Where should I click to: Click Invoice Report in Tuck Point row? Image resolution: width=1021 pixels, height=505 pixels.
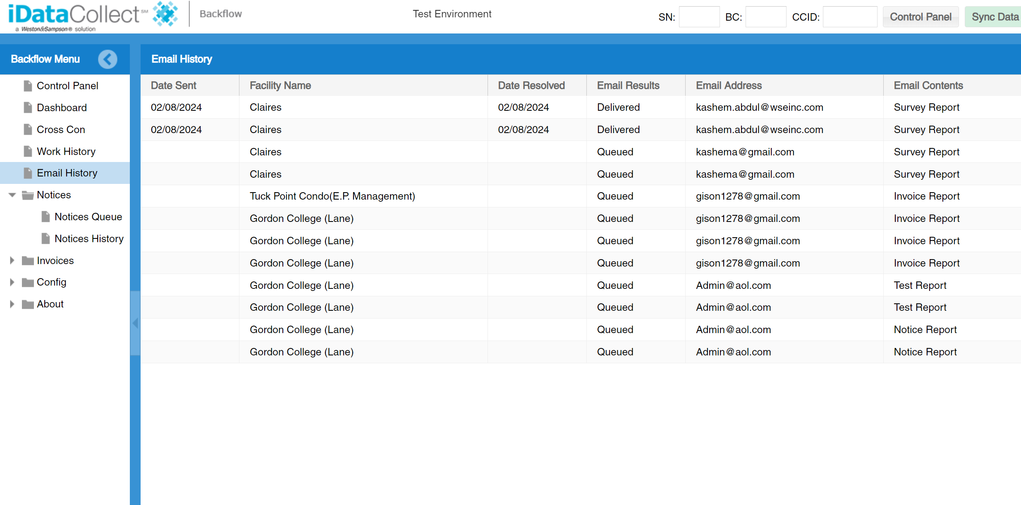pyautogui.click(x=926, y=196)
